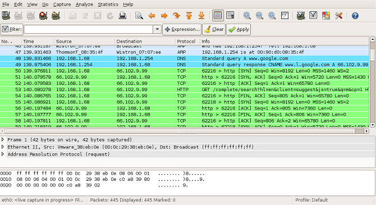Sort packets by the Time column
This screenshot has height=205, width=376.
(x=38, y=42)
